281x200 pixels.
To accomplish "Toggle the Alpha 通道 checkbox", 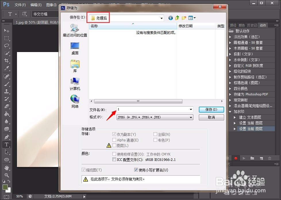I will pyautogui.click(x=114, y=140).
